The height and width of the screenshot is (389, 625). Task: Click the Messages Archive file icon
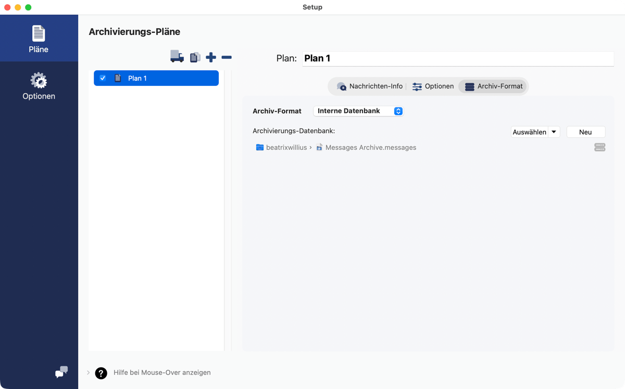pyautogui.click(x=319, y=148)
